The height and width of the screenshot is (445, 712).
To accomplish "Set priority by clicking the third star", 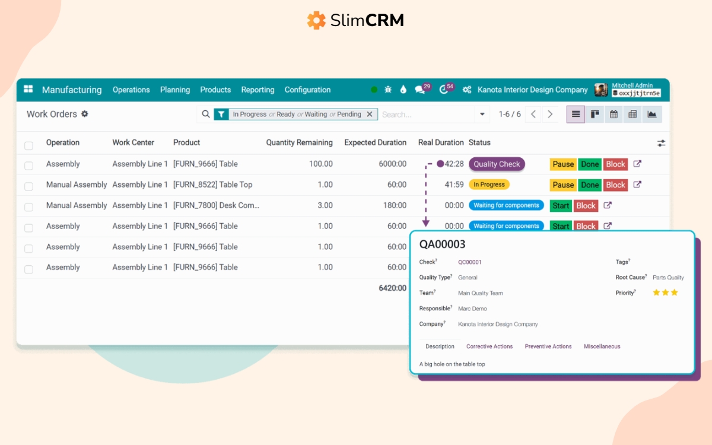I will 675,293.
